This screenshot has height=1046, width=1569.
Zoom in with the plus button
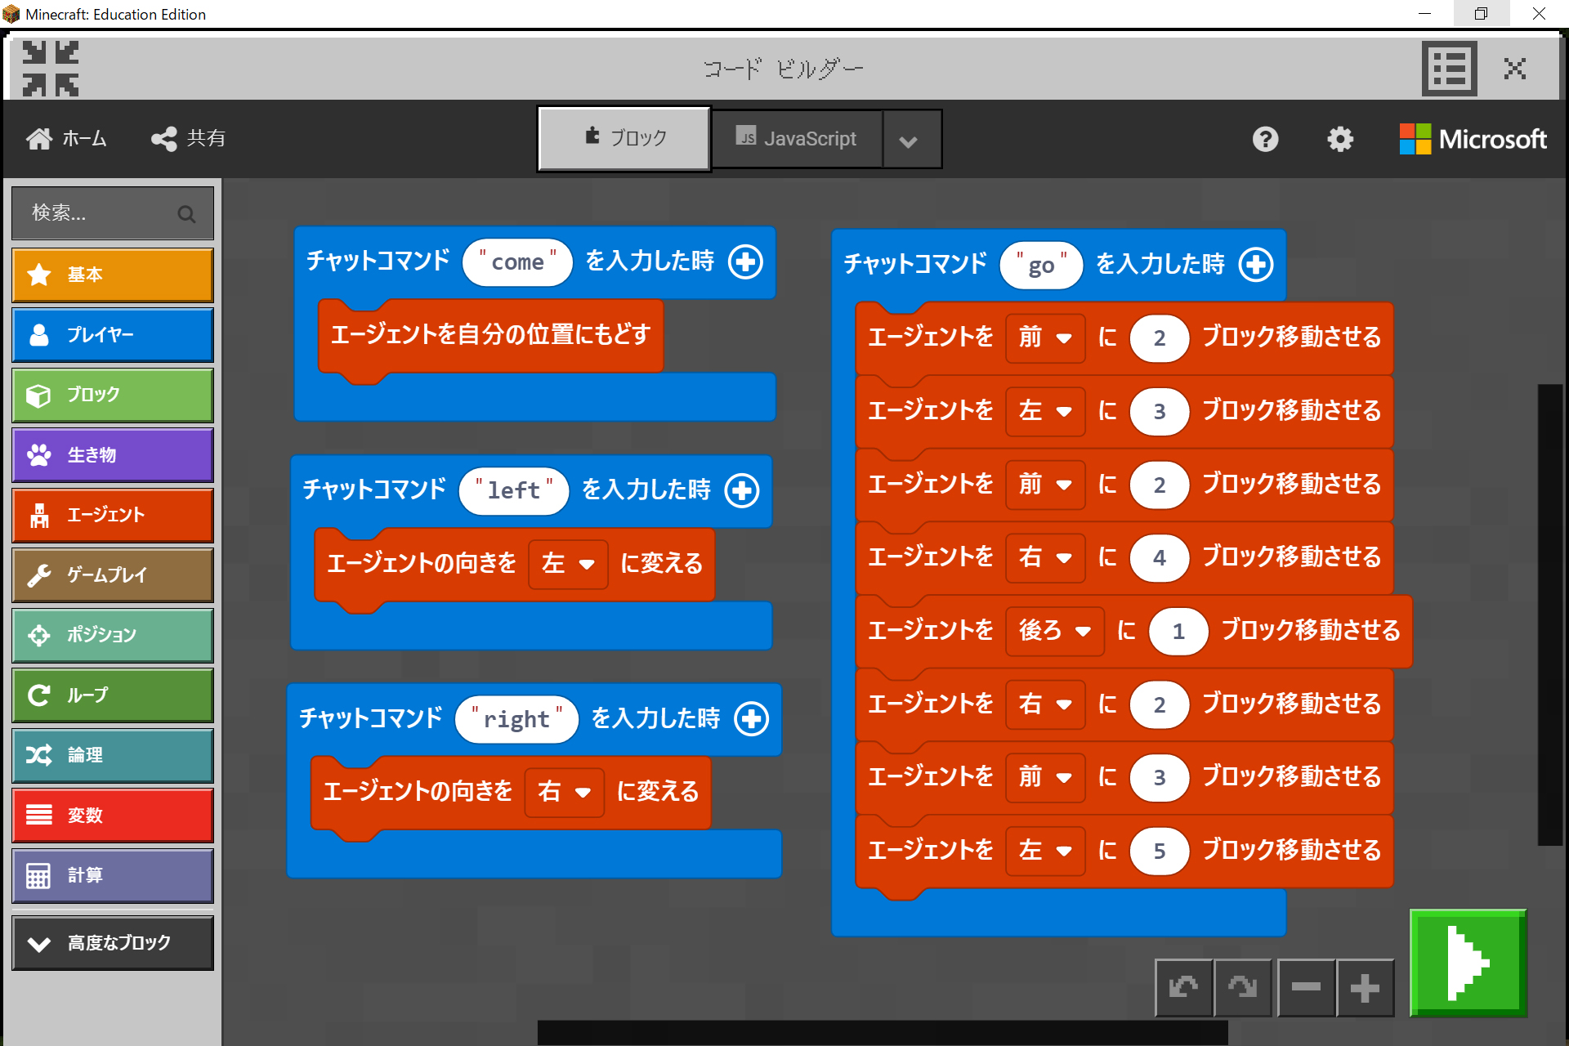click(x=1365, y=987)
